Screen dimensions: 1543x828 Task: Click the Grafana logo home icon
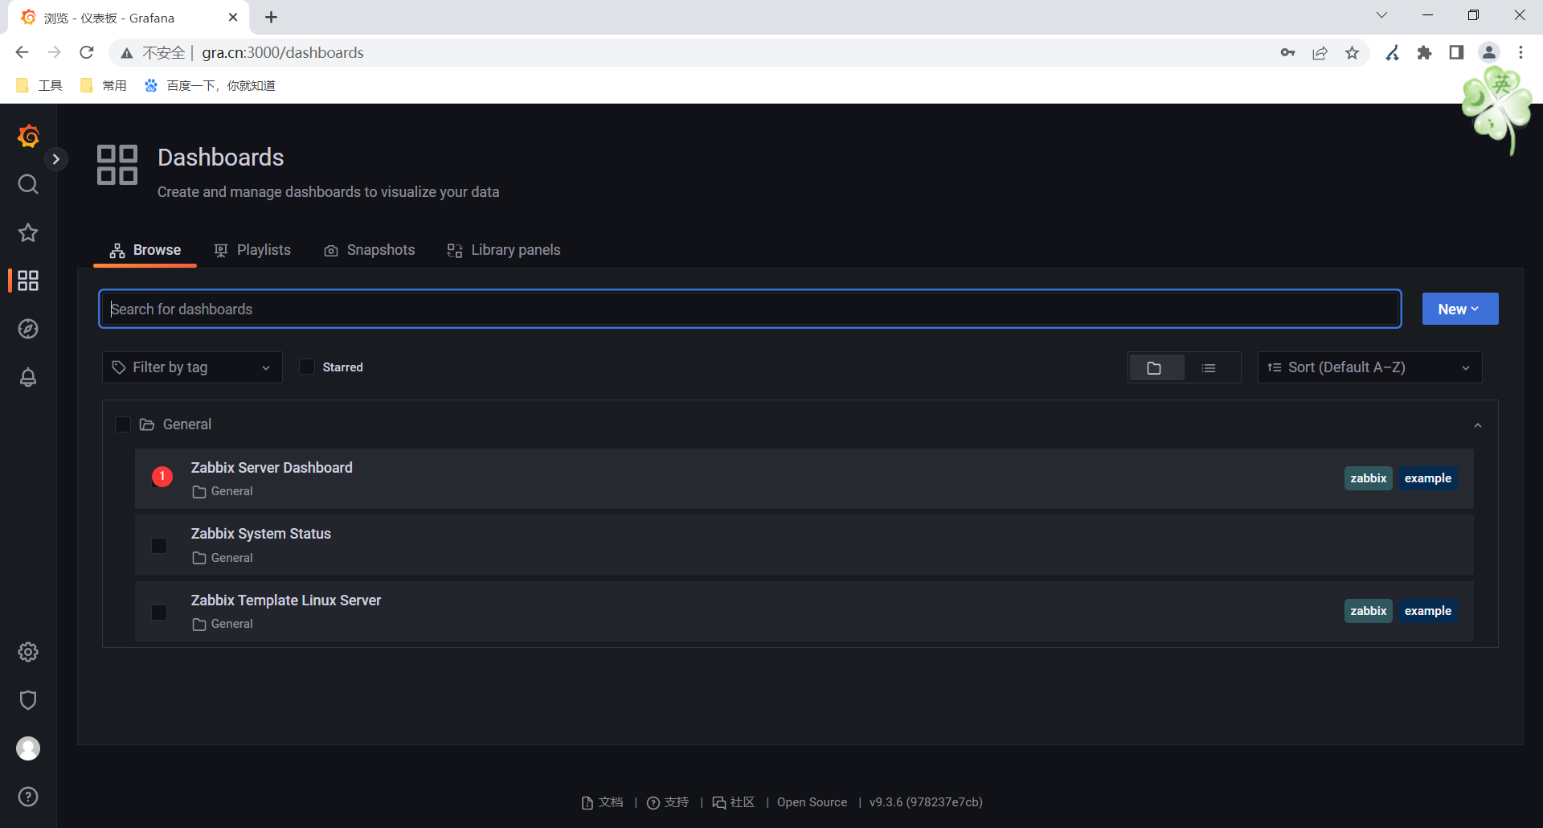[x=28, y=136]
